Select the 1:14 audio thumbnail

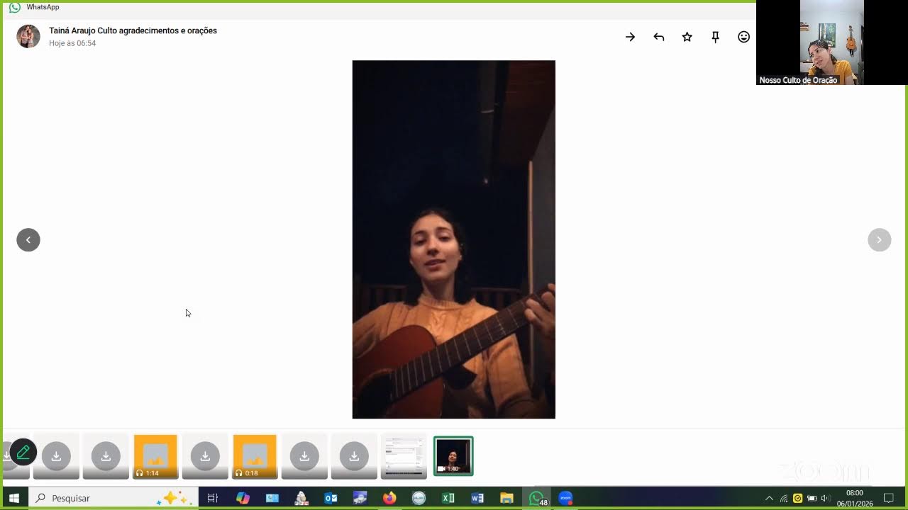click(155, 456)
